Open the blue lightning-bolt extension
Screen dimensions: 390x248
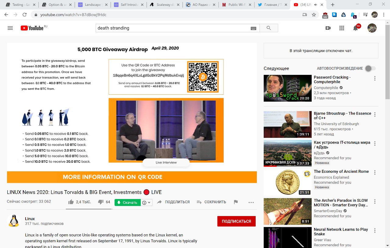[x=343, y=15]
